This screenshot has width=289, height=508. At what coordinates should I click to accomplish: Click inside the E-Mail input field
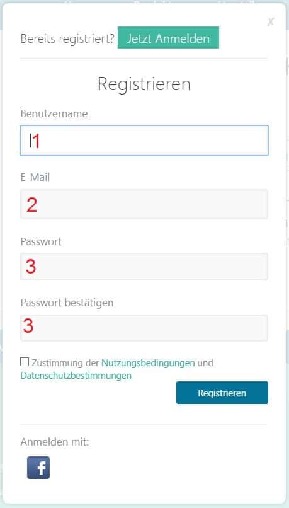(x=144, y=204)
